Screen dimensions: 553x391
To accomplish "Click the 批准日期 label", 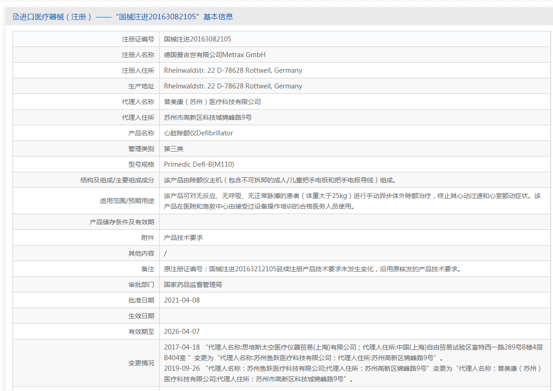I will (x=141, y=300).
